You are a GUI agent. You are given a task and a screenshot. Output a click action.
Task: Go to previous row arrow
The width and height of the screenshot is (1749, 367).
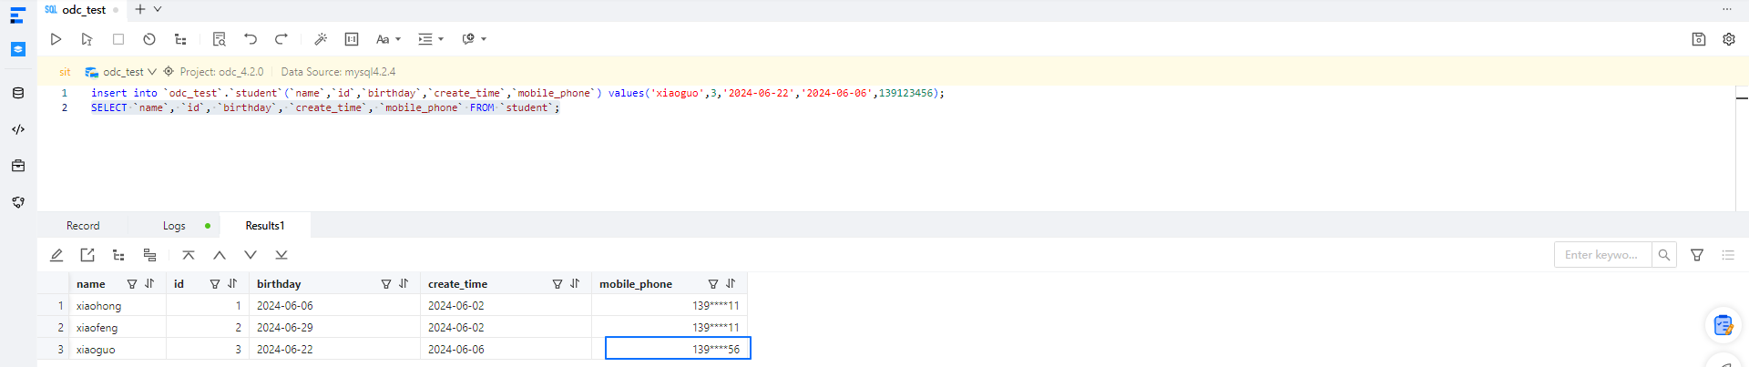pyautogui.click(x=220, y=255)
